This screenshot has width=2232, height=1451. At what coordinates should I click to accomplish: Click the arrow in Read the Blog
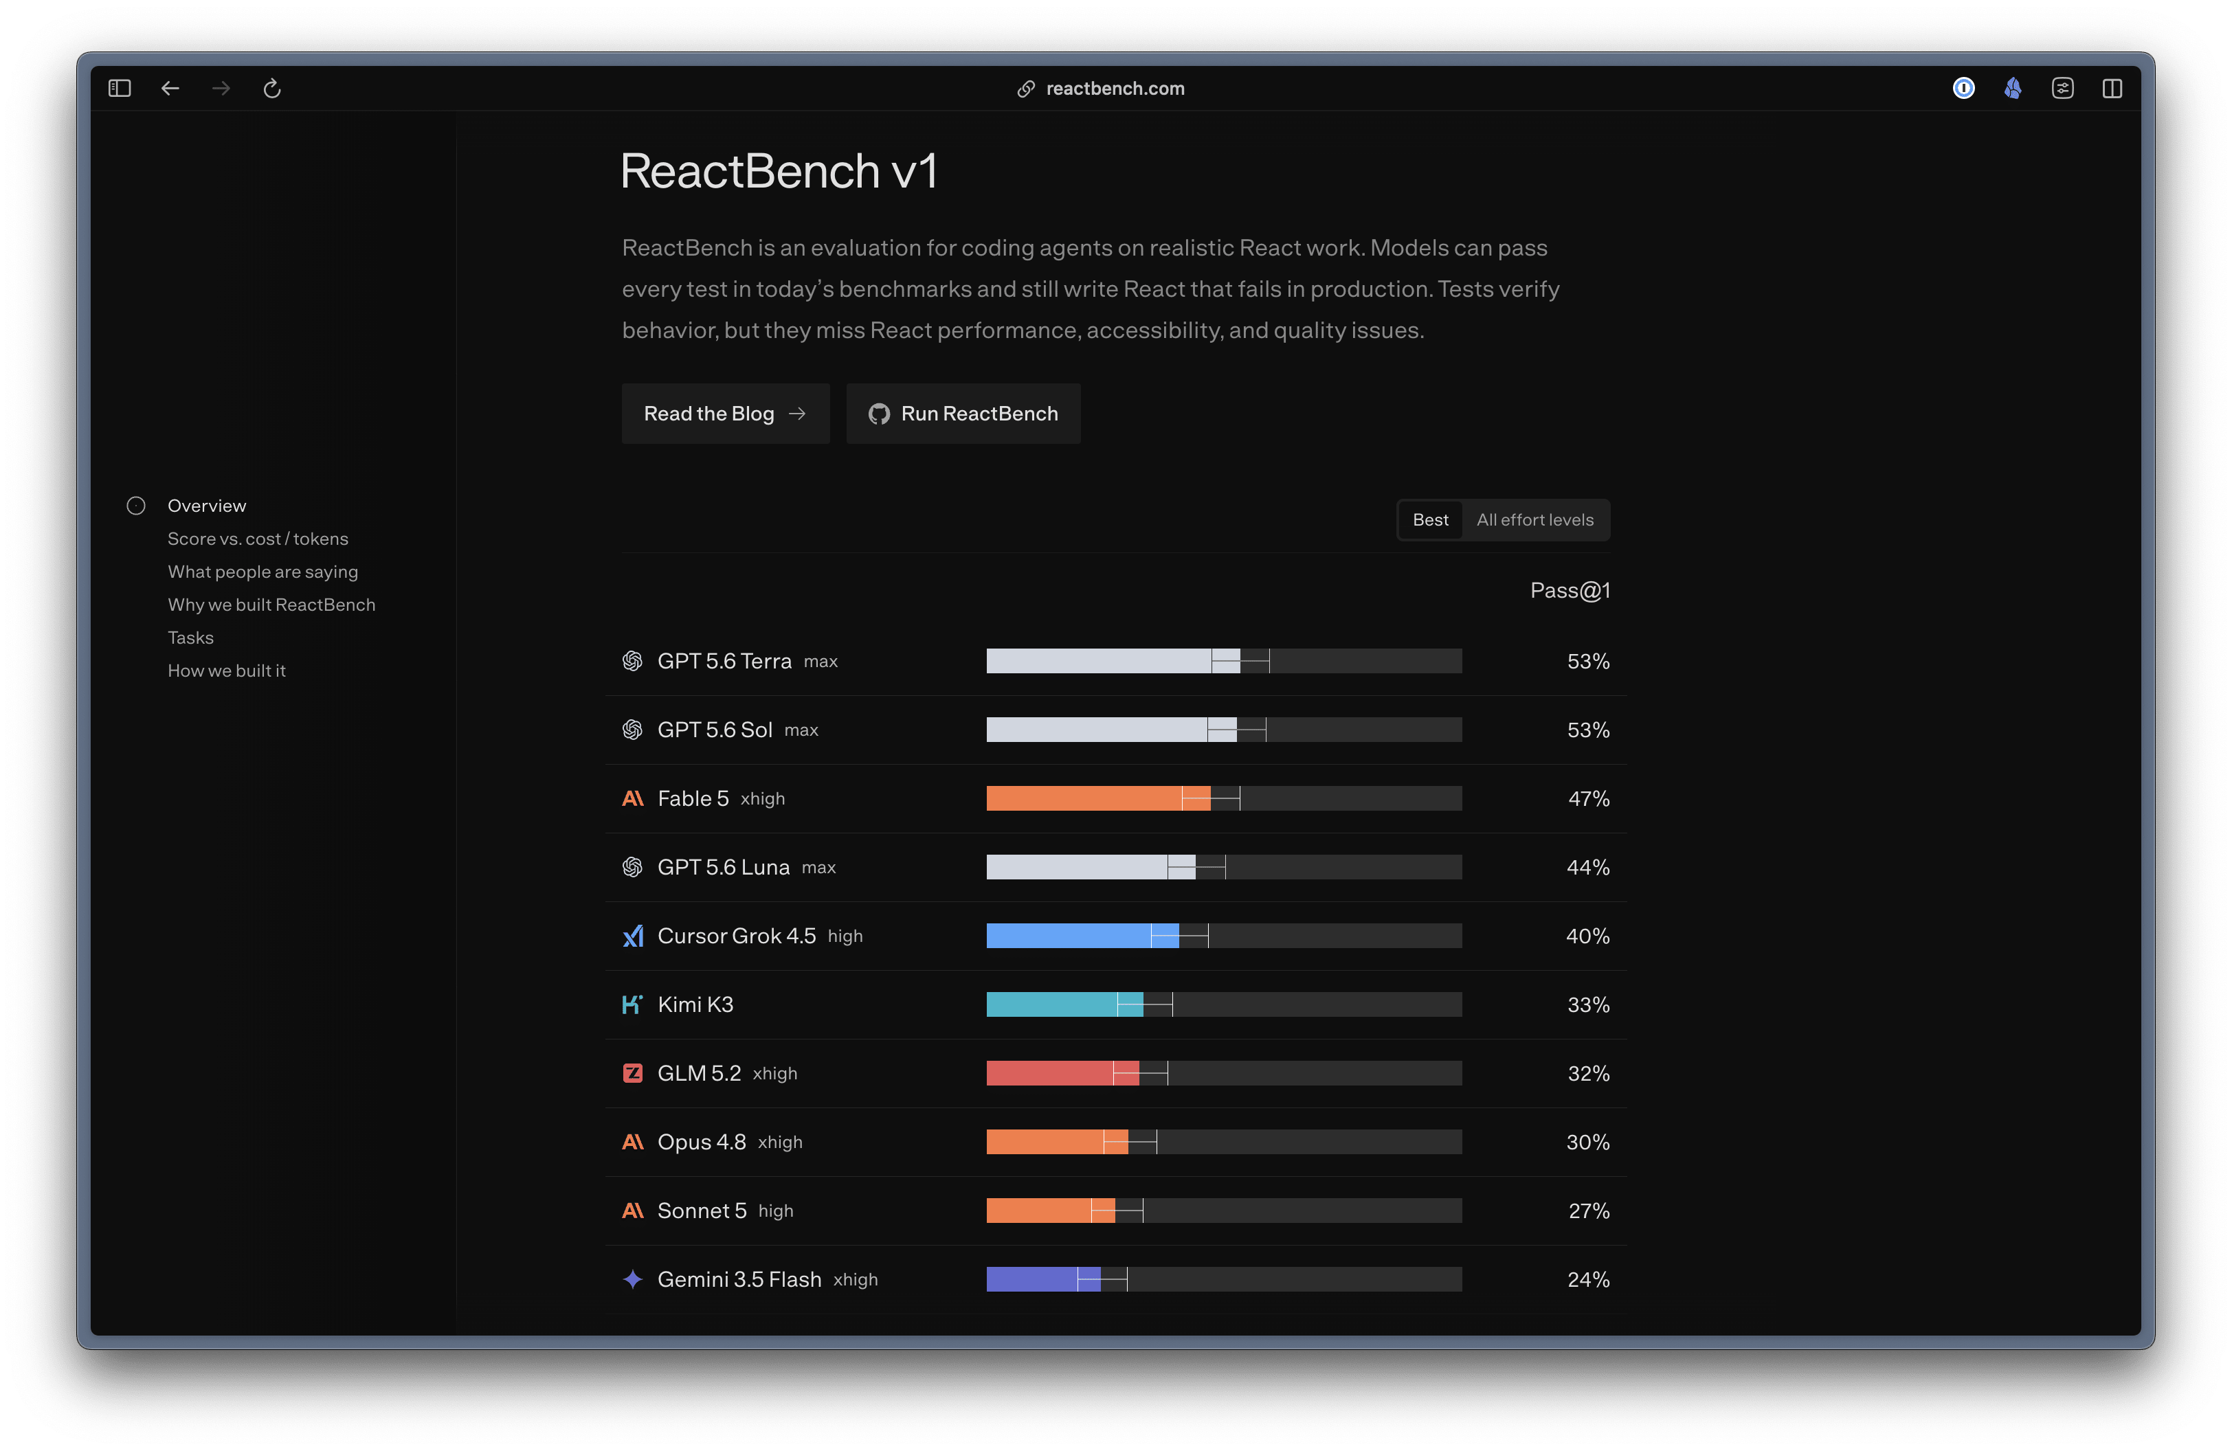[797, 414]
